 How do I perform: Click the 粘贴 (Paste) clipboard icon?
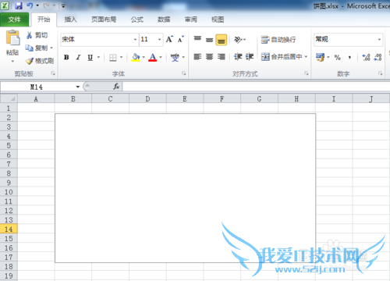[12, 38]
